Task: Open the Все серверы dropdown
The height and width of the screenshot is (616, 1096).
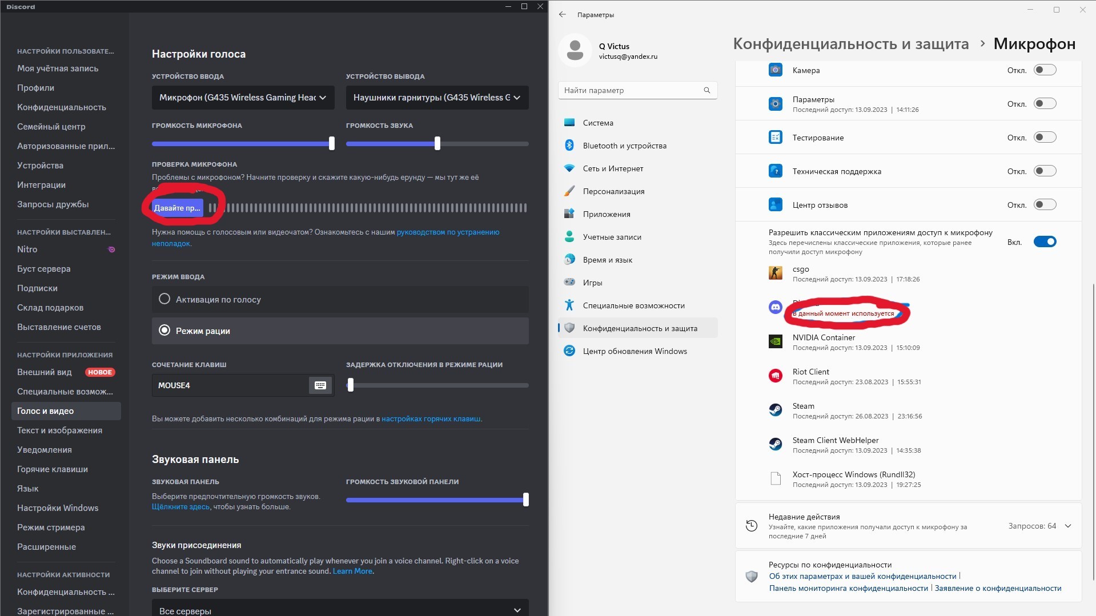Action: click(x=340, y=609)
